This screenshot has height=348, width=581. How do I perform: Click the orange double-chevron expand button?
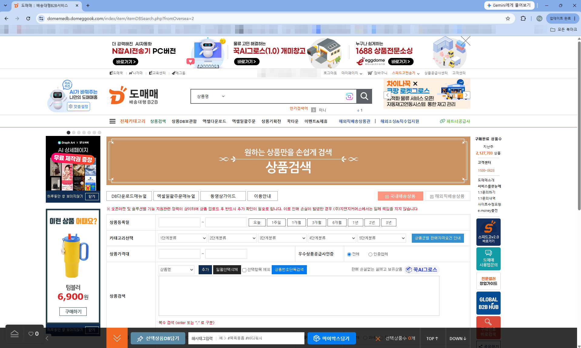tap(117, 338)
